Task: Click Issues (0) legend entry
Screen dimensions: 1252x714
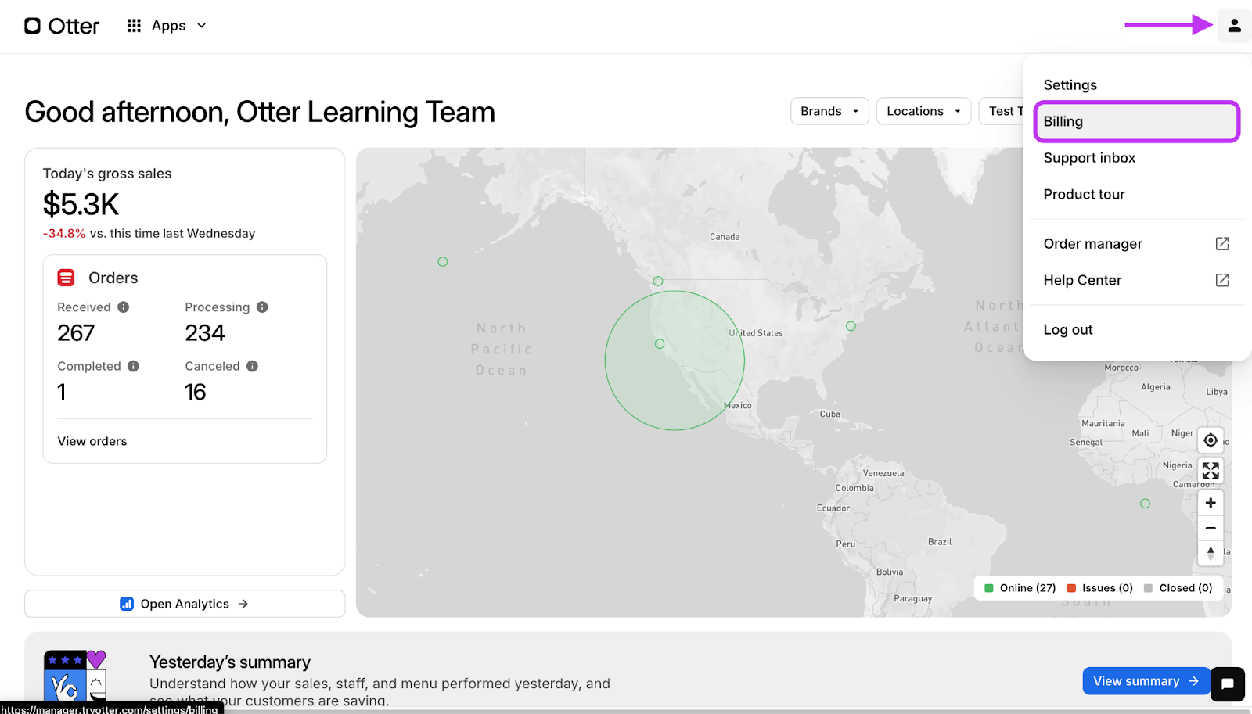Action: pos(1099,588)
